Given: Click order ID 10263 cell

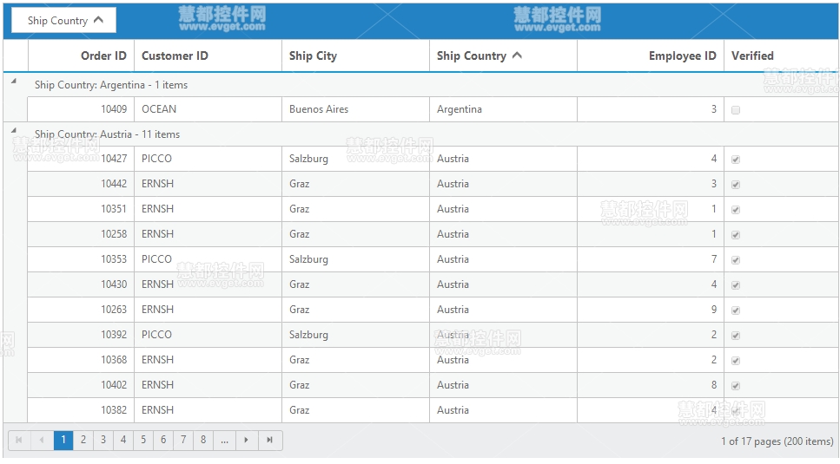Looking at the screenshot, I should (x=81, y=310).
